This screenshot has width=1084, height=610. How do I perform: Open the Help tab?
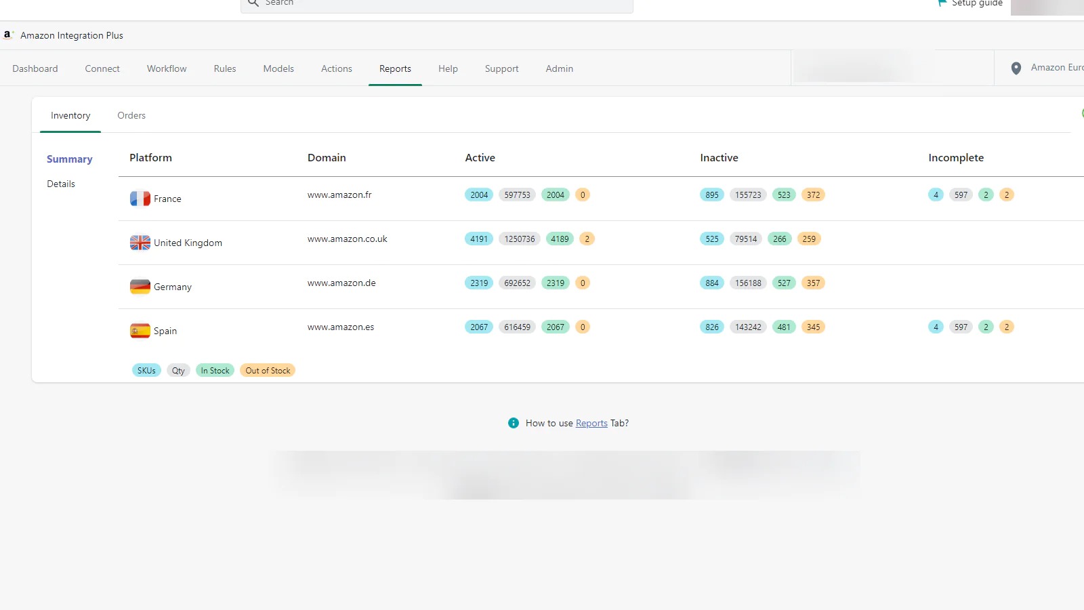click(x=448, y=68)
